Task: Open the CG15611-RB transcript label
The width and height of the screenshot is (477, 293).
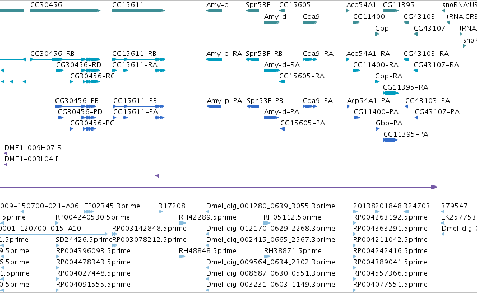Action: [x=134, y=53]
